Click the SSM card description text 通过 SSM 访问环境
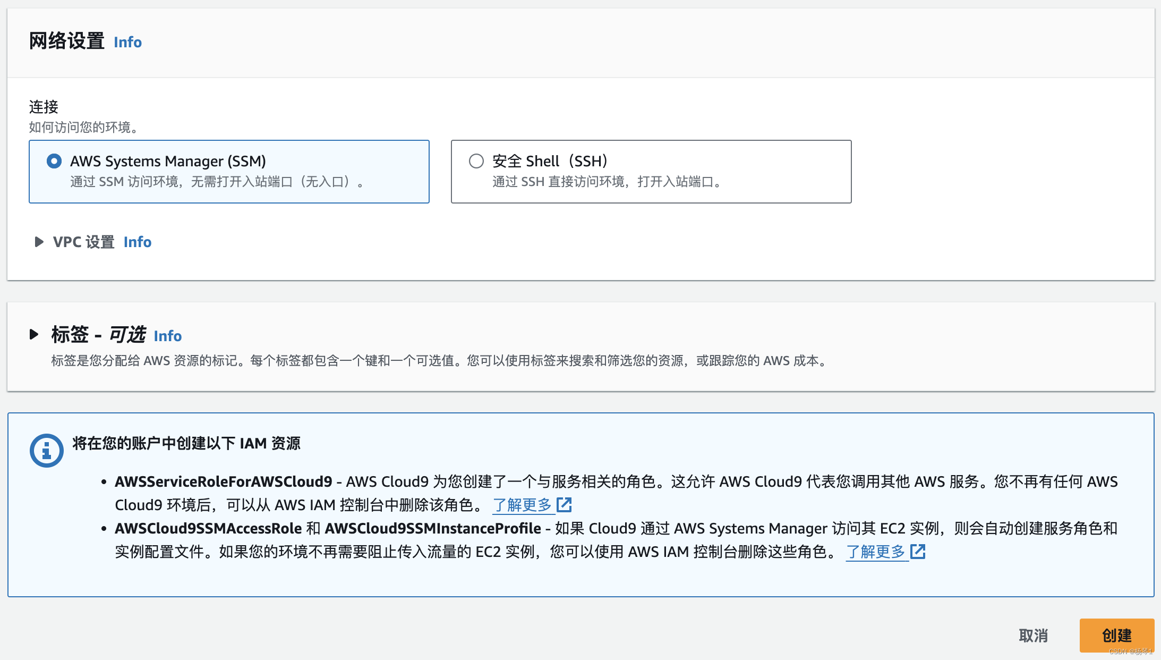 coord(218,182)
